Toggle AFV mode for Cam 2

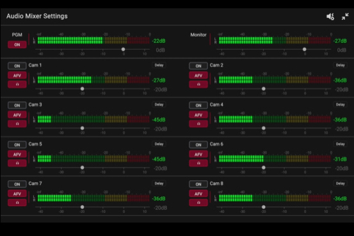pos(198,75)
